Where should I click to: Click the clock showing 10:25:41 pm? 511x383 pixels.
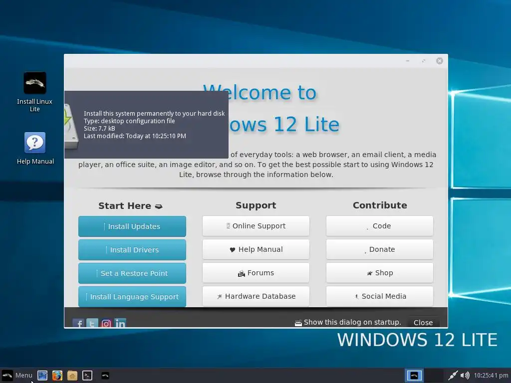[492, 376]
